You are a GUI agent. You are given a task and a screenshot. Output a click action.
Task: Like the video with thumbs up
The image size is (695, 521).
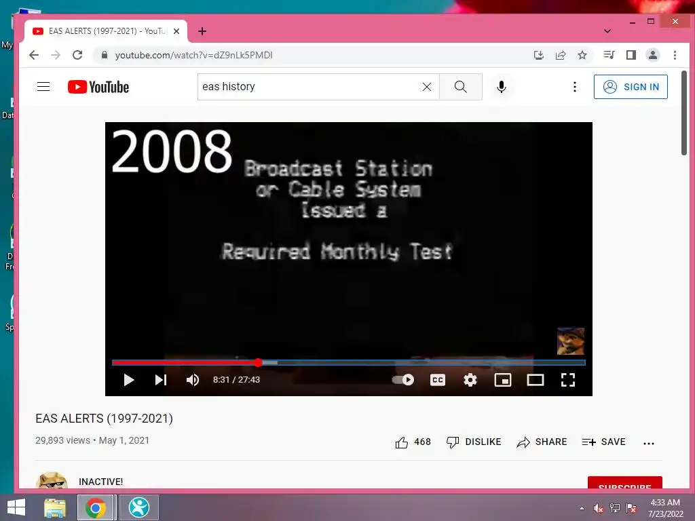click(x=413, y=442)
